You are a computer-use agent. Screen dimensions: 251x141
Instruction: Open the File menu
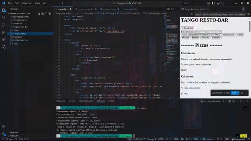tap(10, 3)
